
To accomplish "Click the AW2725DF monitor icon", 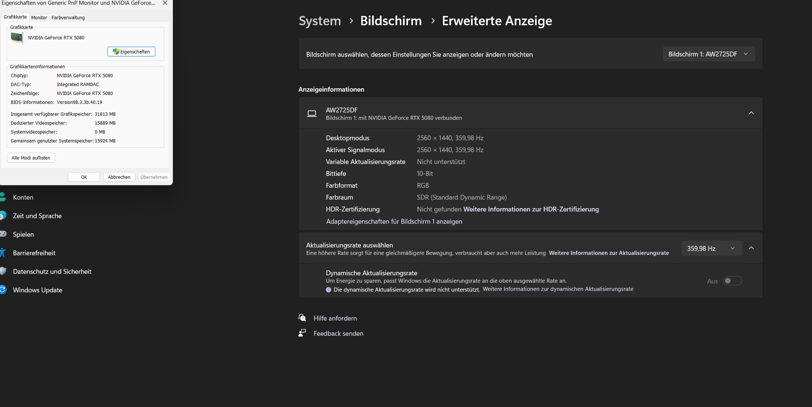I will tap(312, 114).
